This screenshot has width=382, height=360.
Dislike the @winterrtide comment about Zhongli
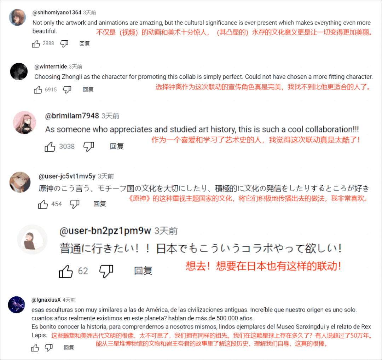(67, 89)
